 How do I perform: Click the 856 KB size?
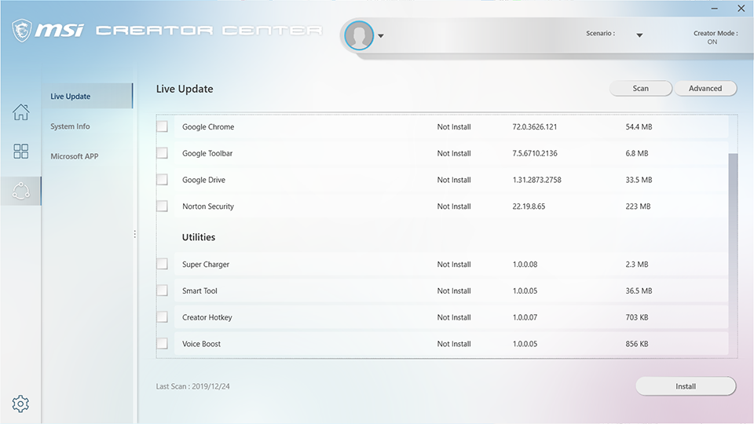pos(637,344)
